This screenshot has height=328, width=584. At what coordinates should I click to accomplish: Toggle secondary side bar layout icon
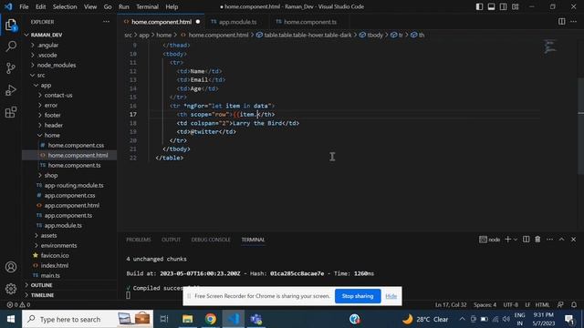coord(503,6)
